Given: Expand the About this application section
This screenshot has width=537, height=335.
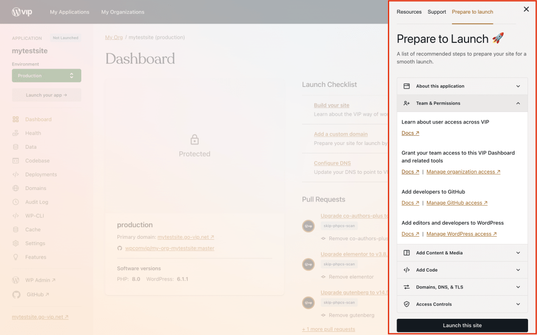Looking at the screenshot, I should tap(463, 86).
